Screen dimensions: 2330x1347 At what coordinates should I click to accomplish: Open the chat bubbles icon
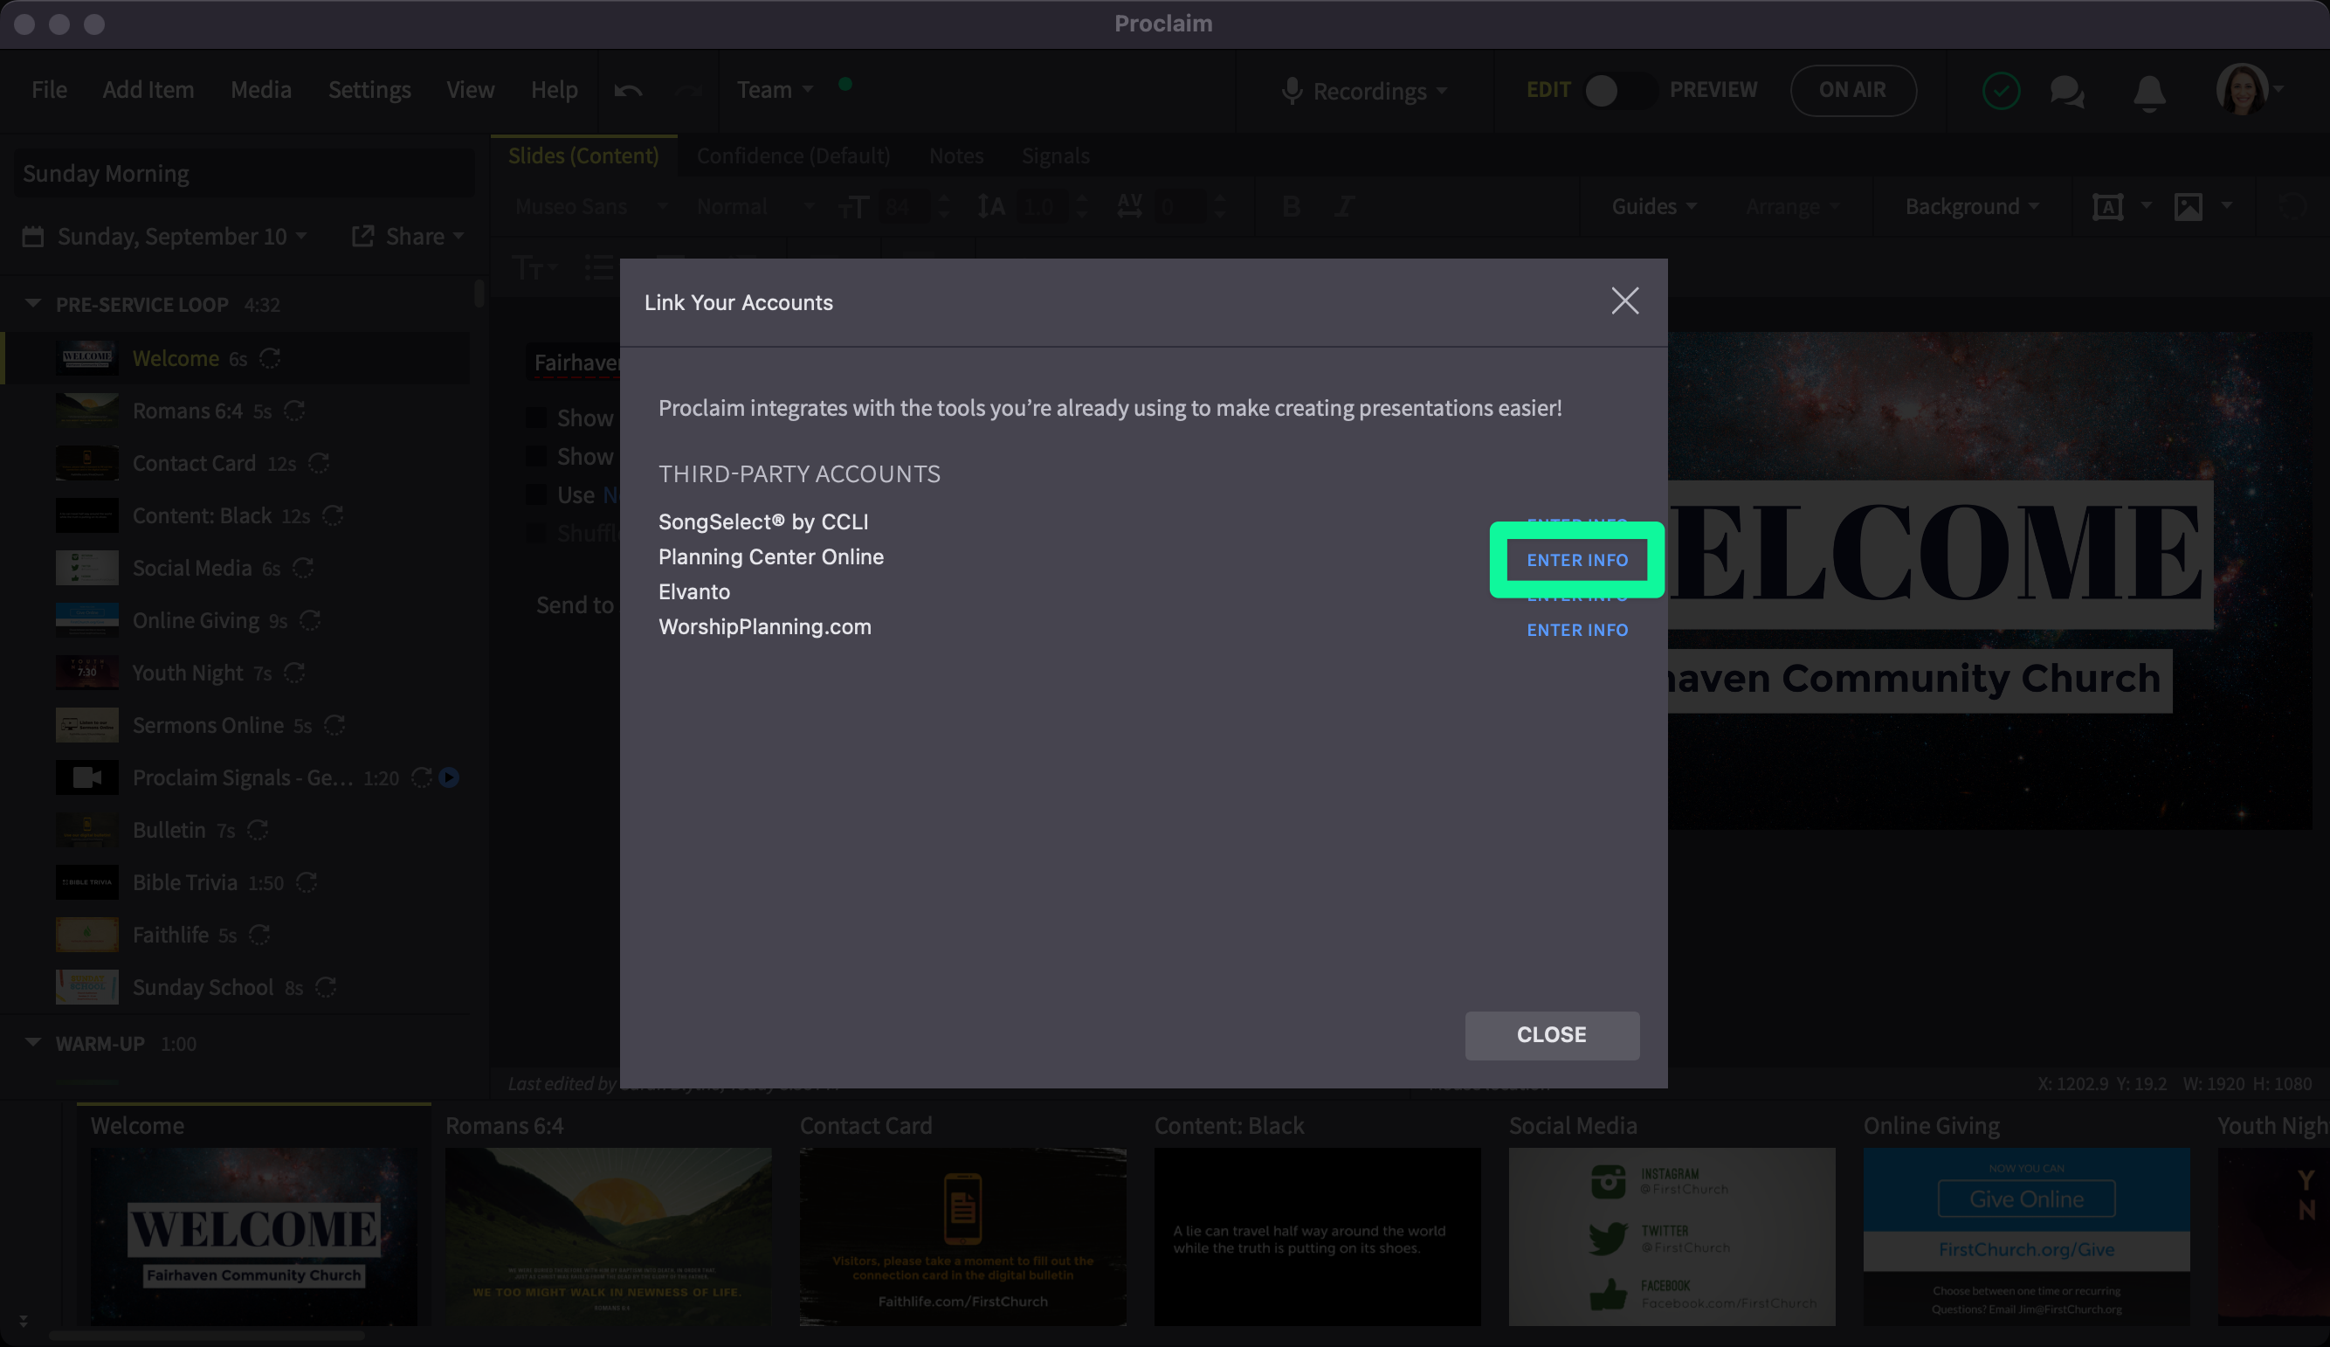(2067, 92)
